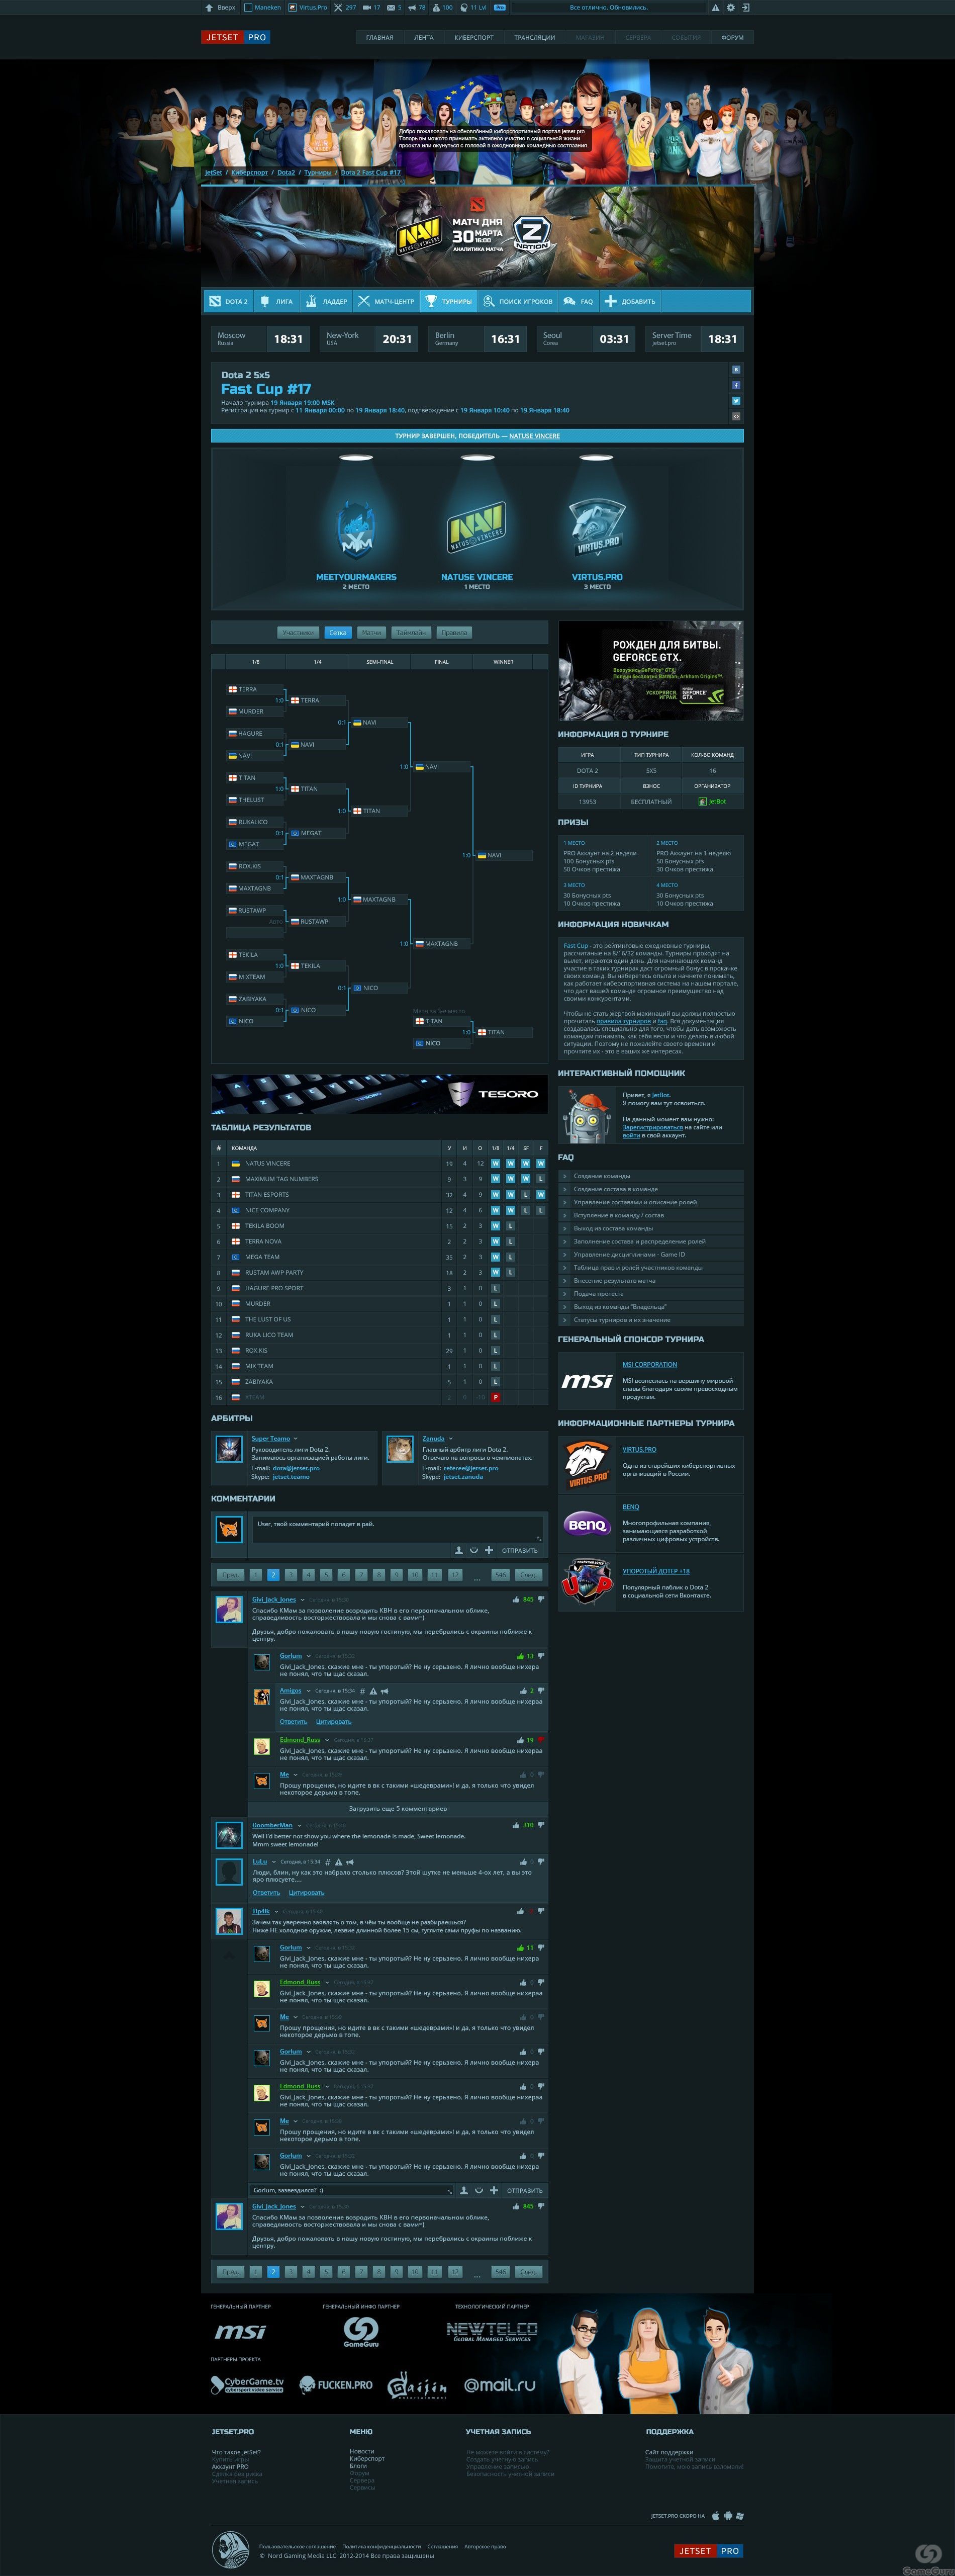955x2576 pixels.
Task: Switch to Сетка bracket tab
Action: click(x=338, y=632)
